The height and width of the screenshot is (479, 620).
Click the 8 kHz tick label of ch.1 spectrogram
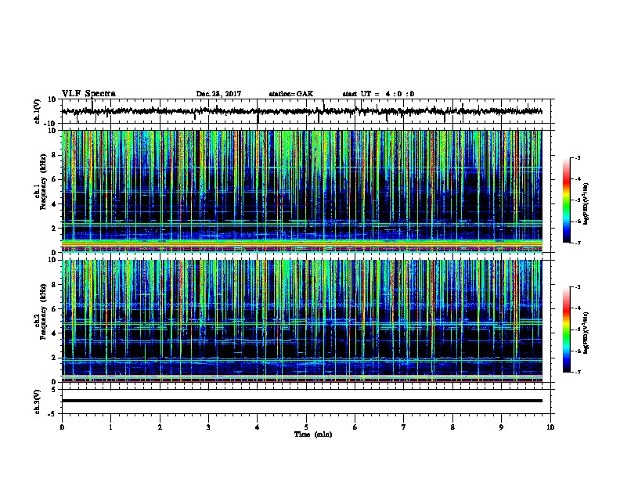click(54, 155)
